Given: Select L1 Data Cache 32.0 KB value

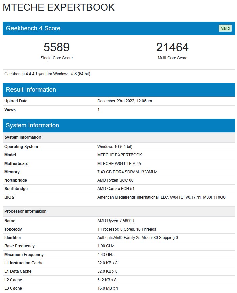Looking at the screenshot, I should tap(107, 271).
